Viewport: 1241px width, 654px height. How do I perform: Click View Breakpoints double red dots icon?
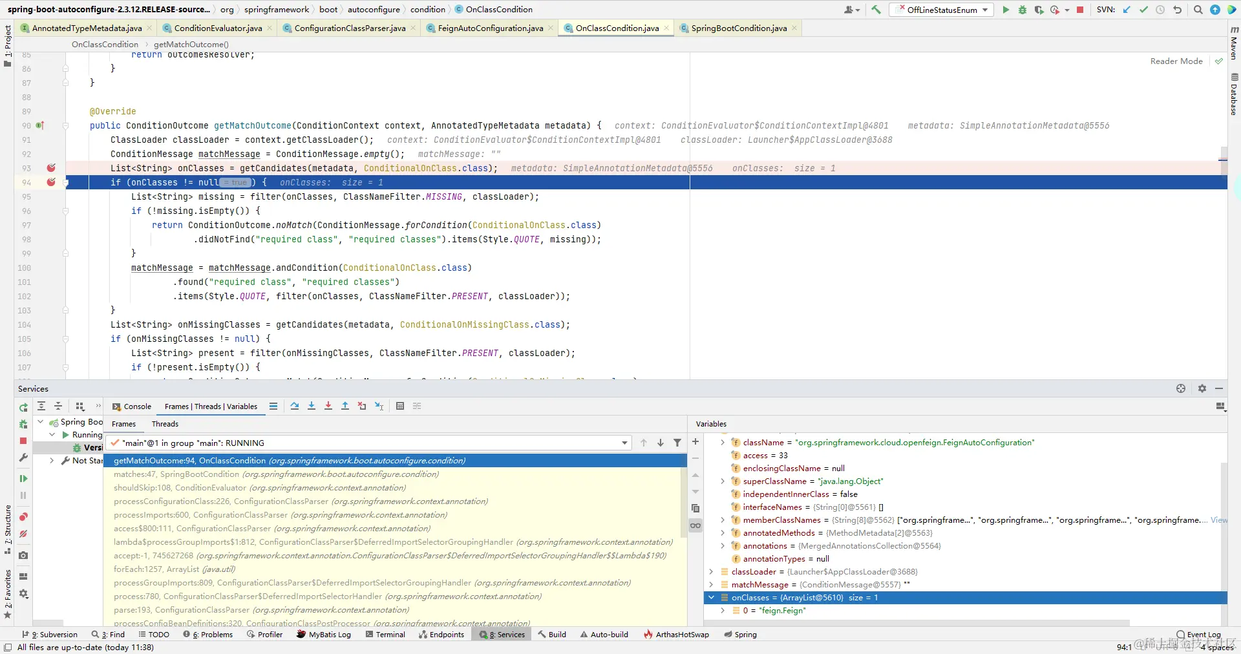pyautogui.click(x=23, y=517)
